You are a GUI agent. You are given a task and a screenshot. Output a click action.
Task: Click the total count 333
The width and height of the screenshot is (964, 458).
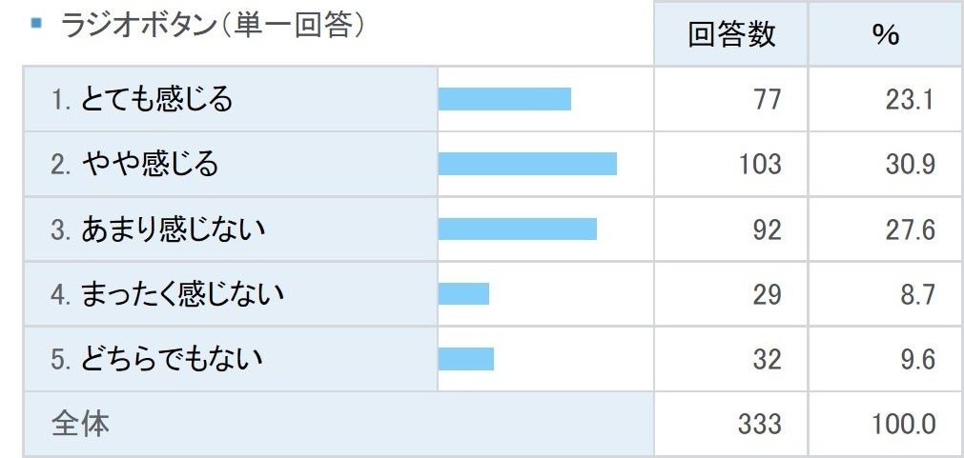click(x=760, y=424)
